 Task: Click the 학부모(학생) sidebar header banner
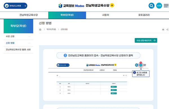pyautogui.click(x=18, y=26)
